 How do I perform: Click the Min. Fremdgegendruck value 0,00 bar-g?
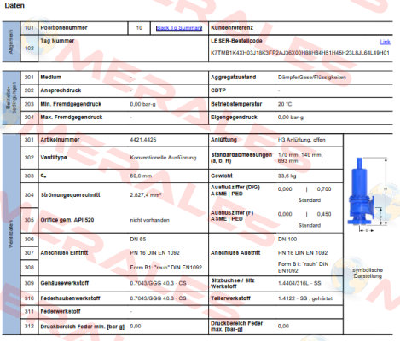142,104
